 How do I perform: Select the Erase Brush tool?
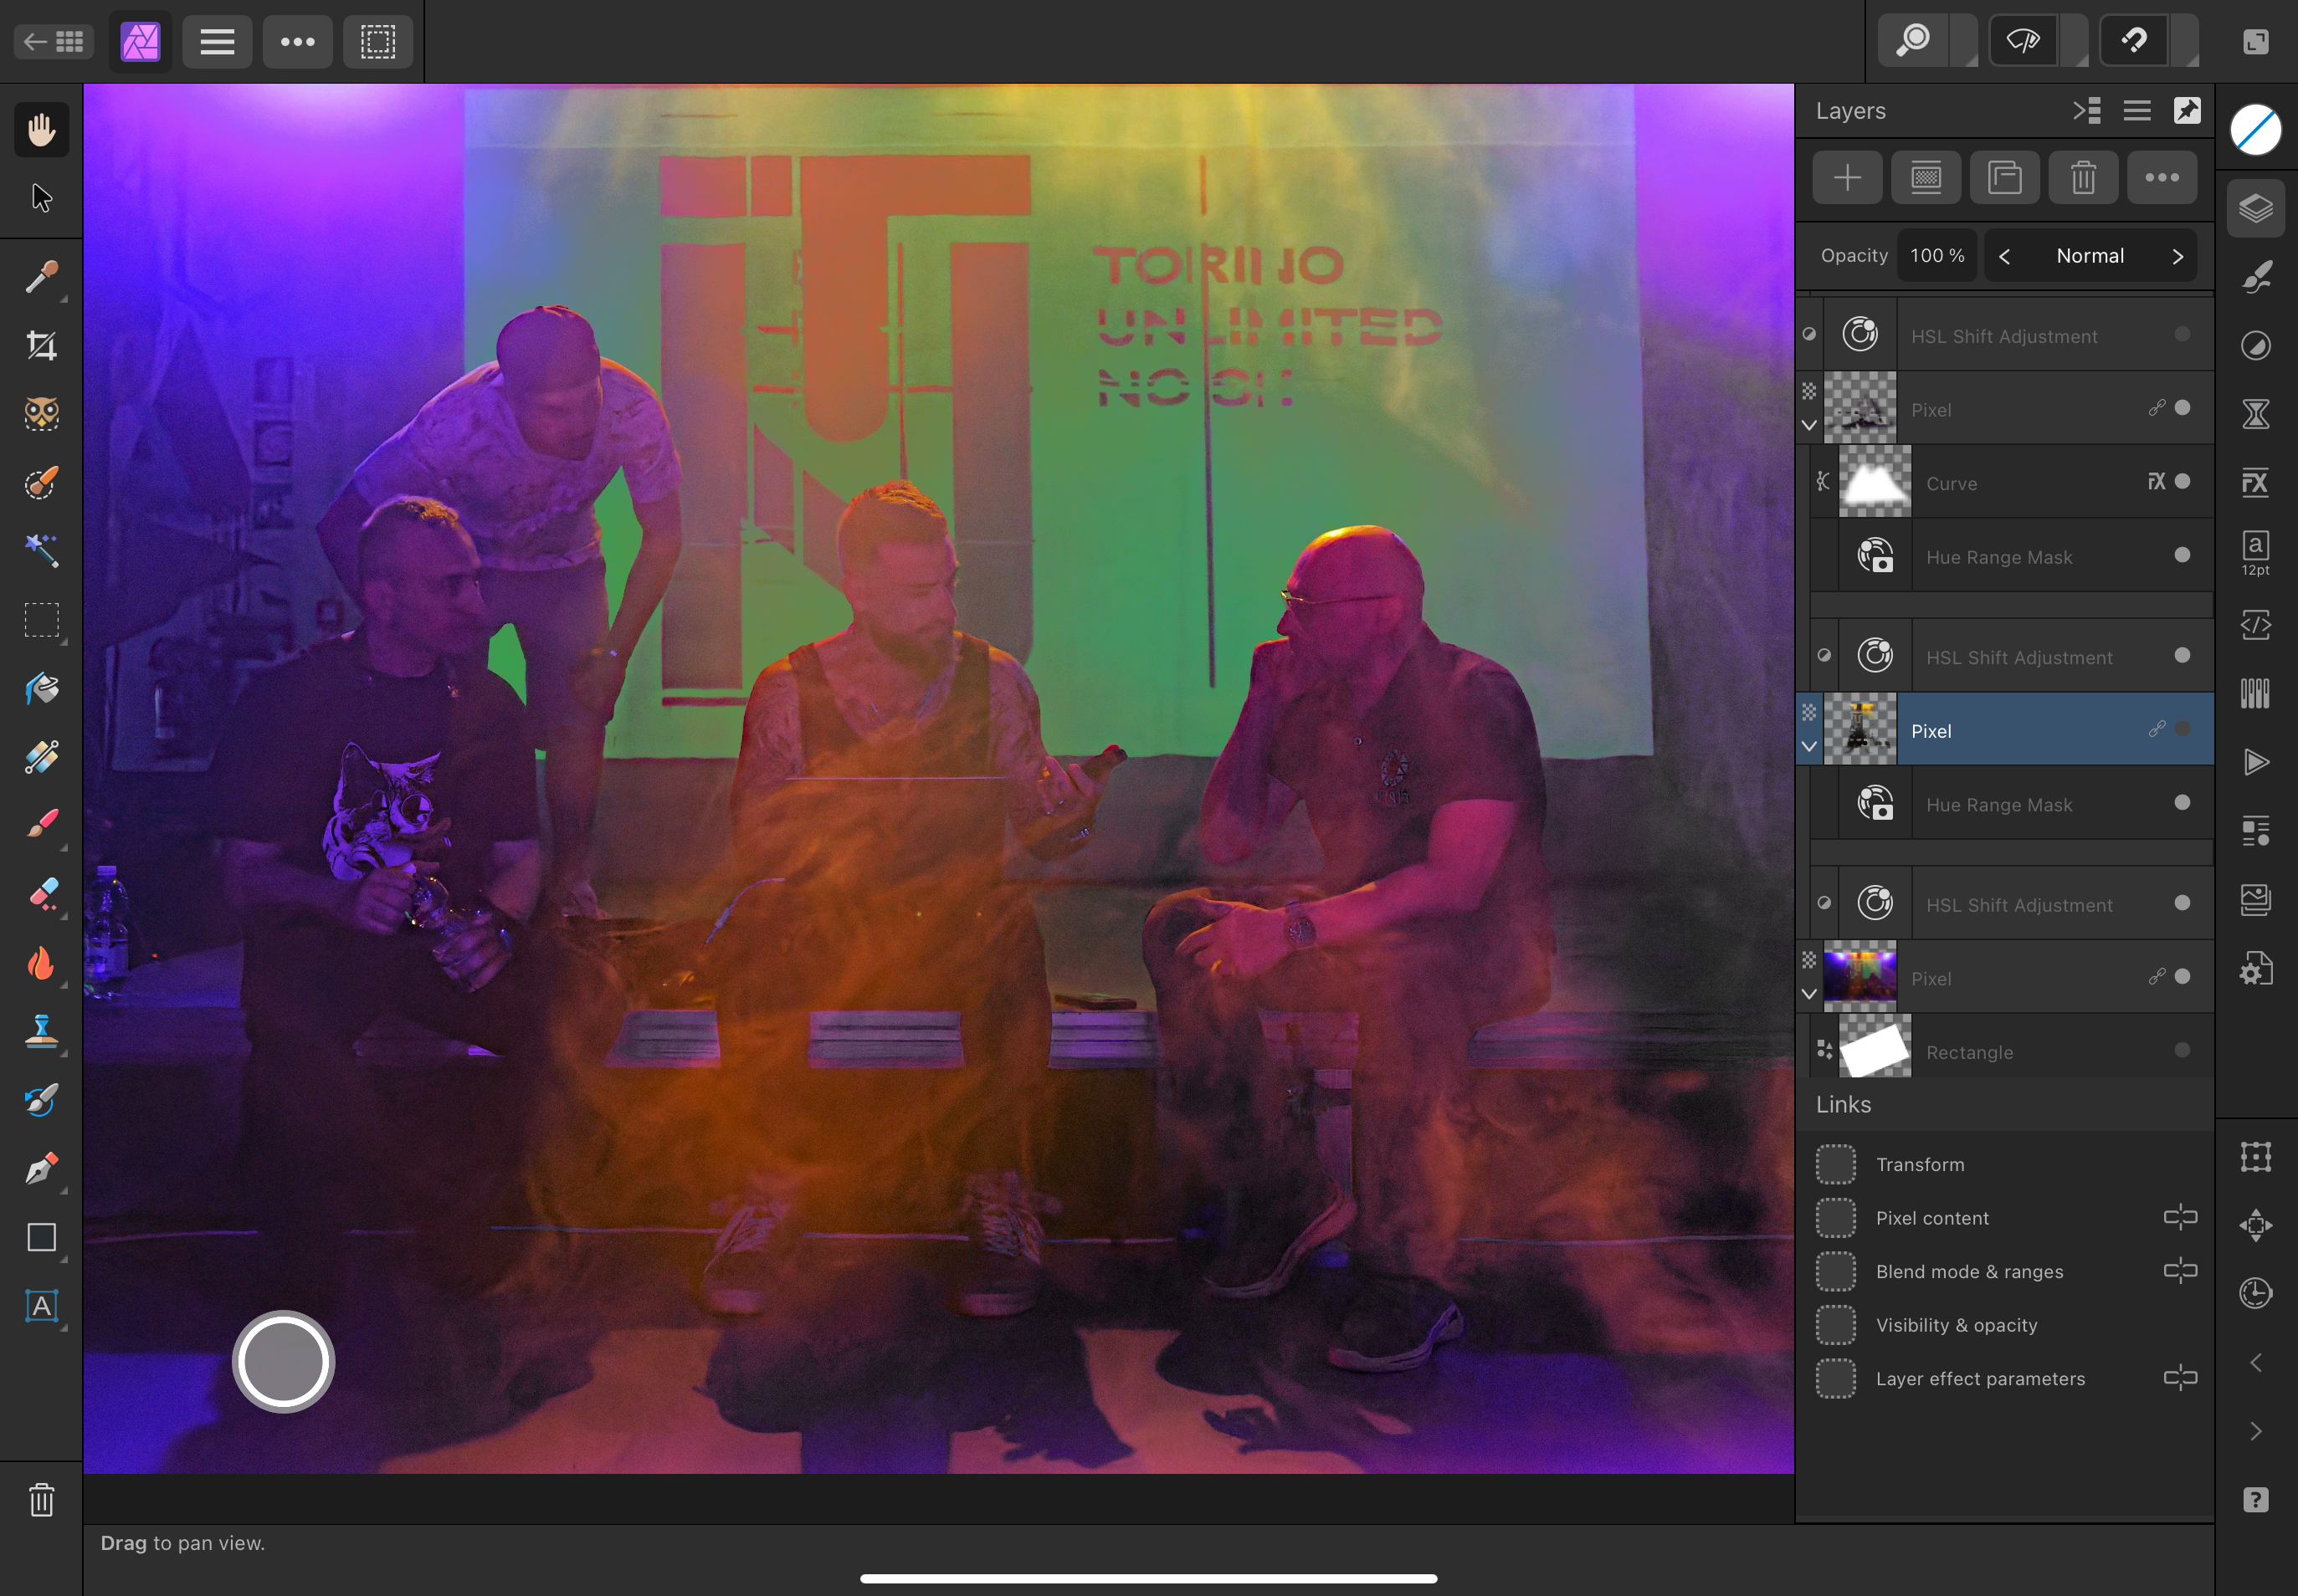[x=41, y=894]
